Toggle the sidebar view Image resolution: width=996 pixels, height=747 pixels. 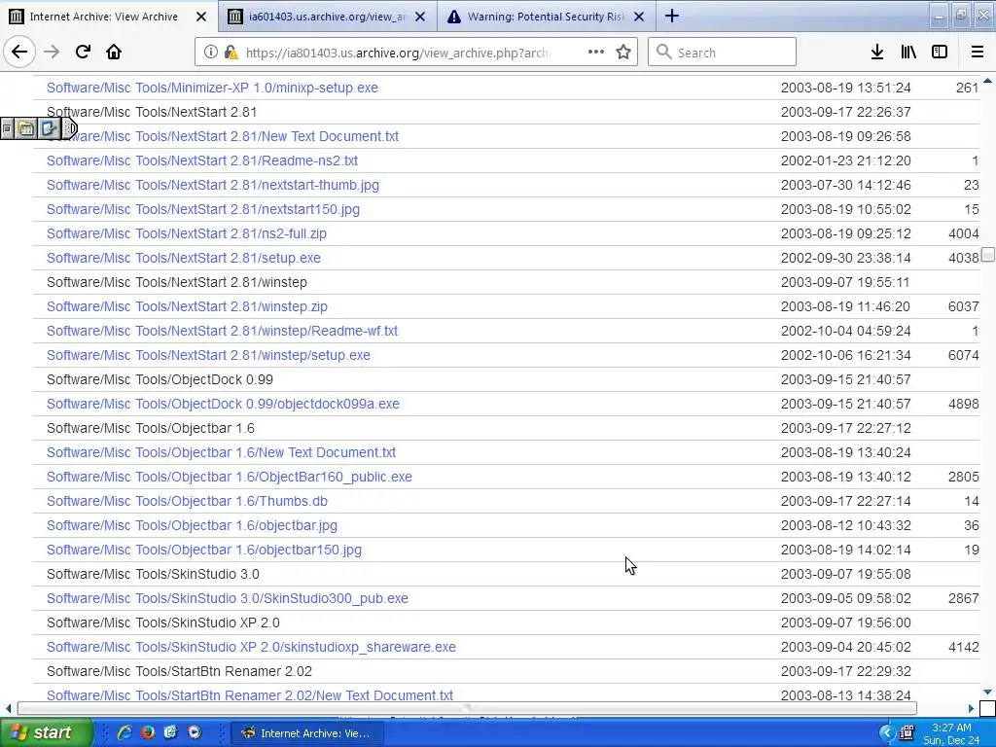click(x=940, y=53)
